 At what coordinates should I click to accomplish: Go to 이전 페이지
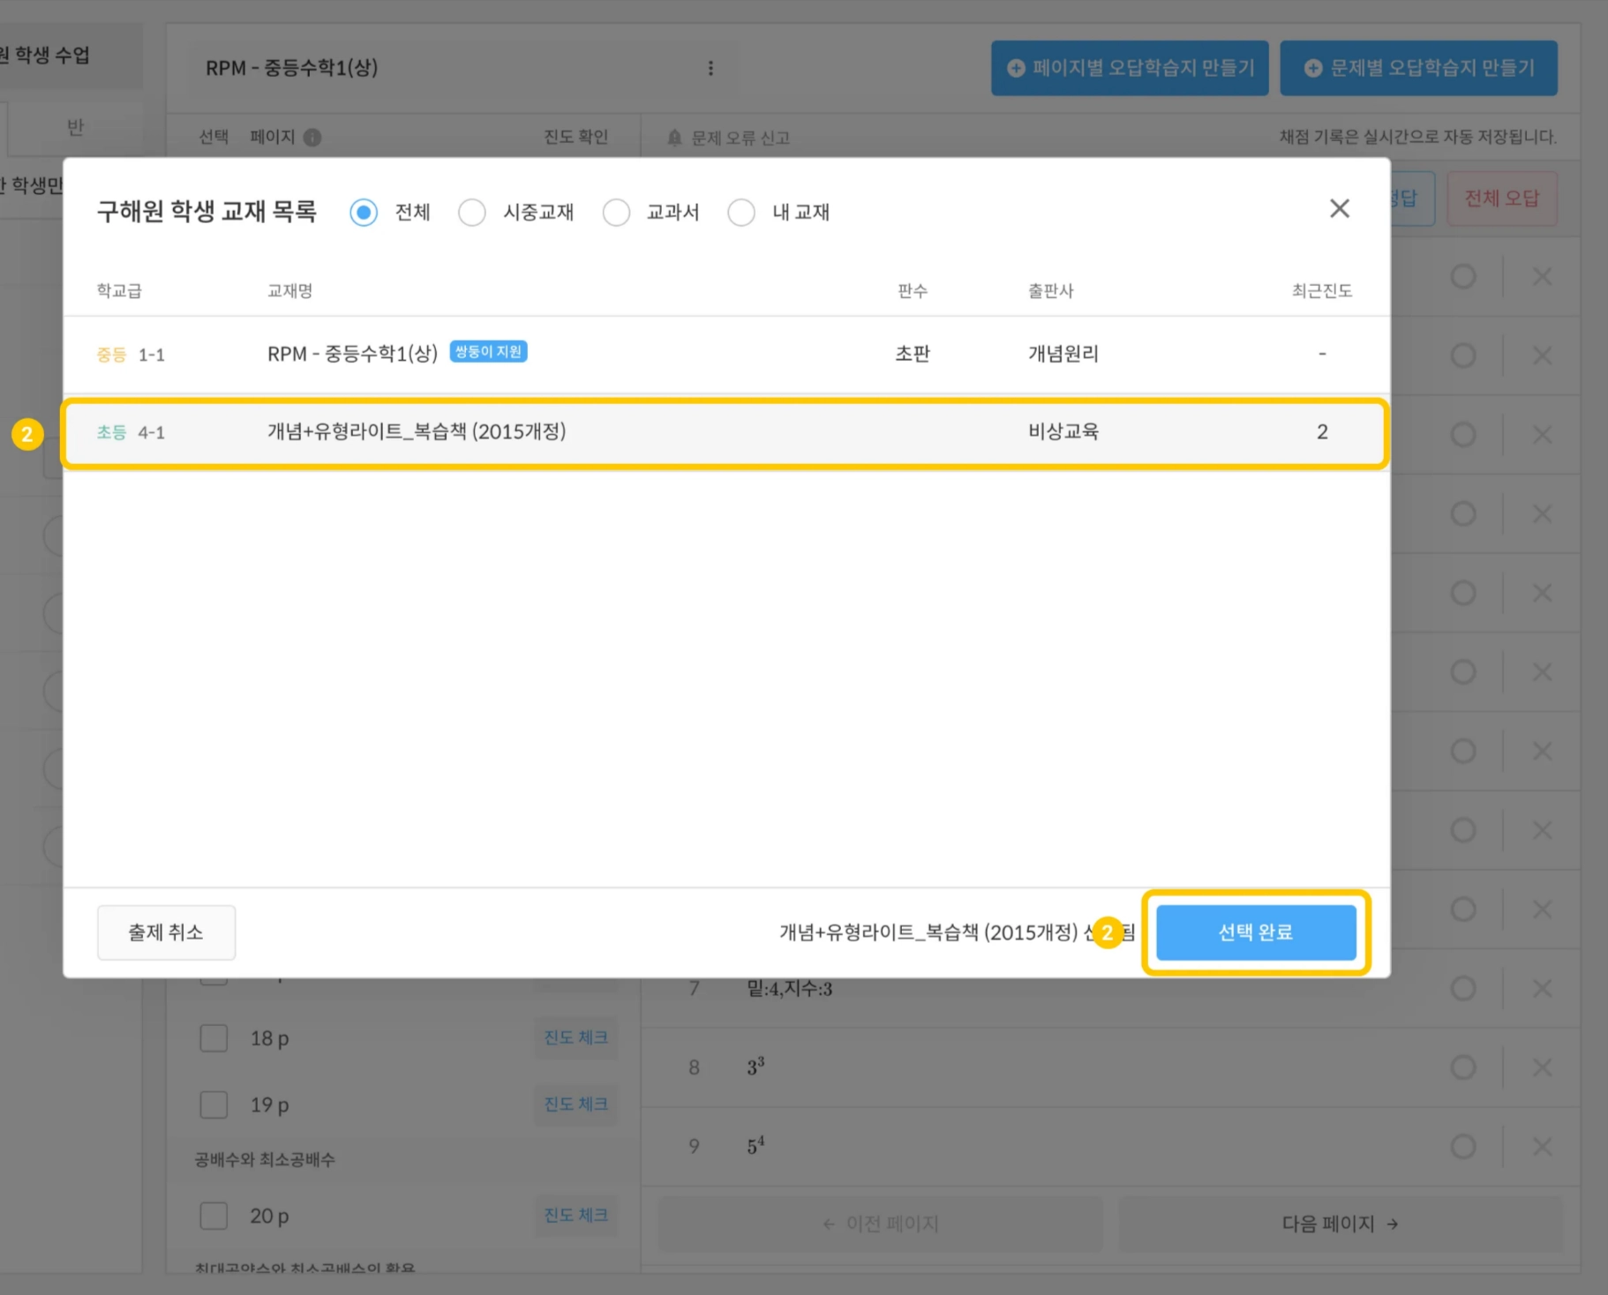[881, 1224]
